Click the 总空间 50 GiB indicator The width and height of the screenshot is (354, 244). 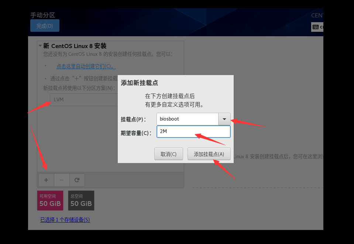point(81,201)
